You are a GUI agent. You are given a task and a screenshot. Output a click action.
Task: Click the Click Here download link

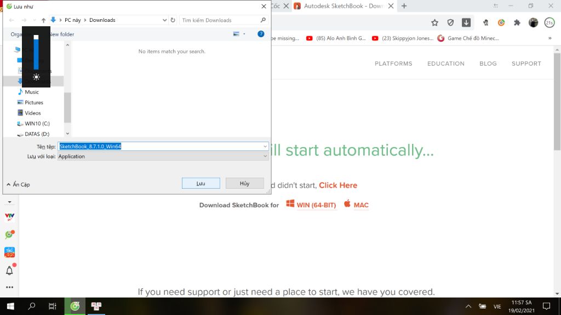338,185
